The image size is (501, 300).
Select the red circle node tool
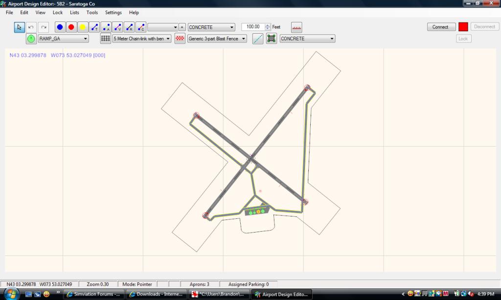pos(71,27)
